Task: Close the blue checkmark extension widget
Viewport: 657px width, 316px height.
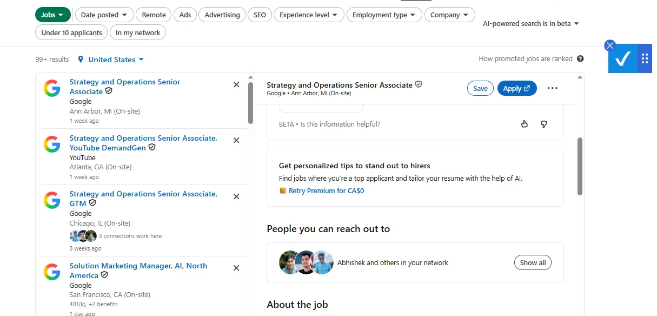Action: coord(610,45)
